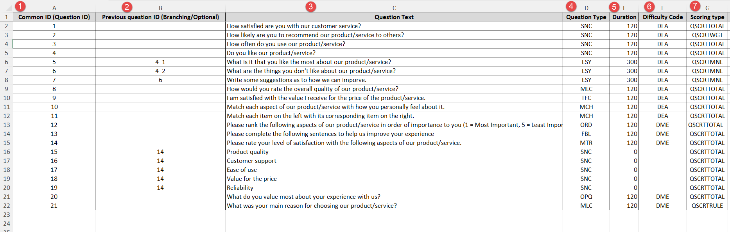Select column C header
This screenshot has width=730, height=232.
[394, 8]
